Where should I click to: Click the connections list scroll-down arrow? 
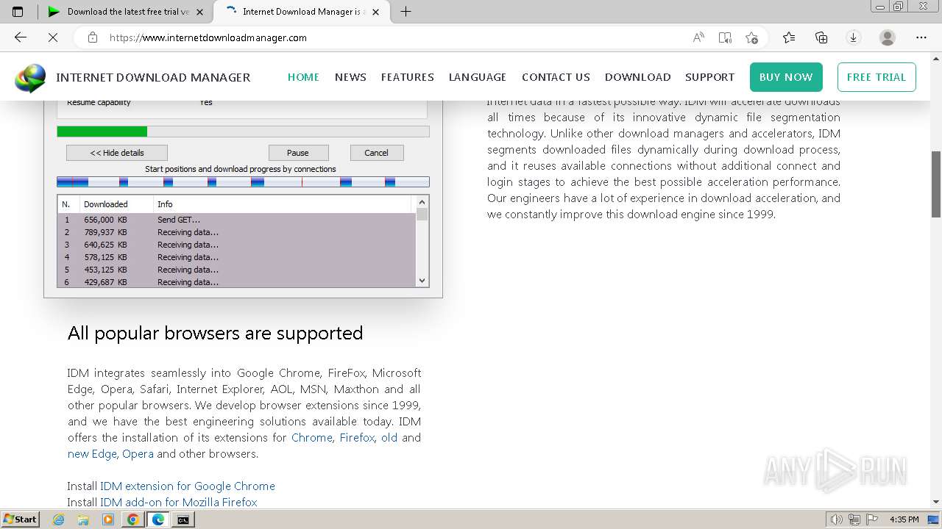tap(422, 281)
